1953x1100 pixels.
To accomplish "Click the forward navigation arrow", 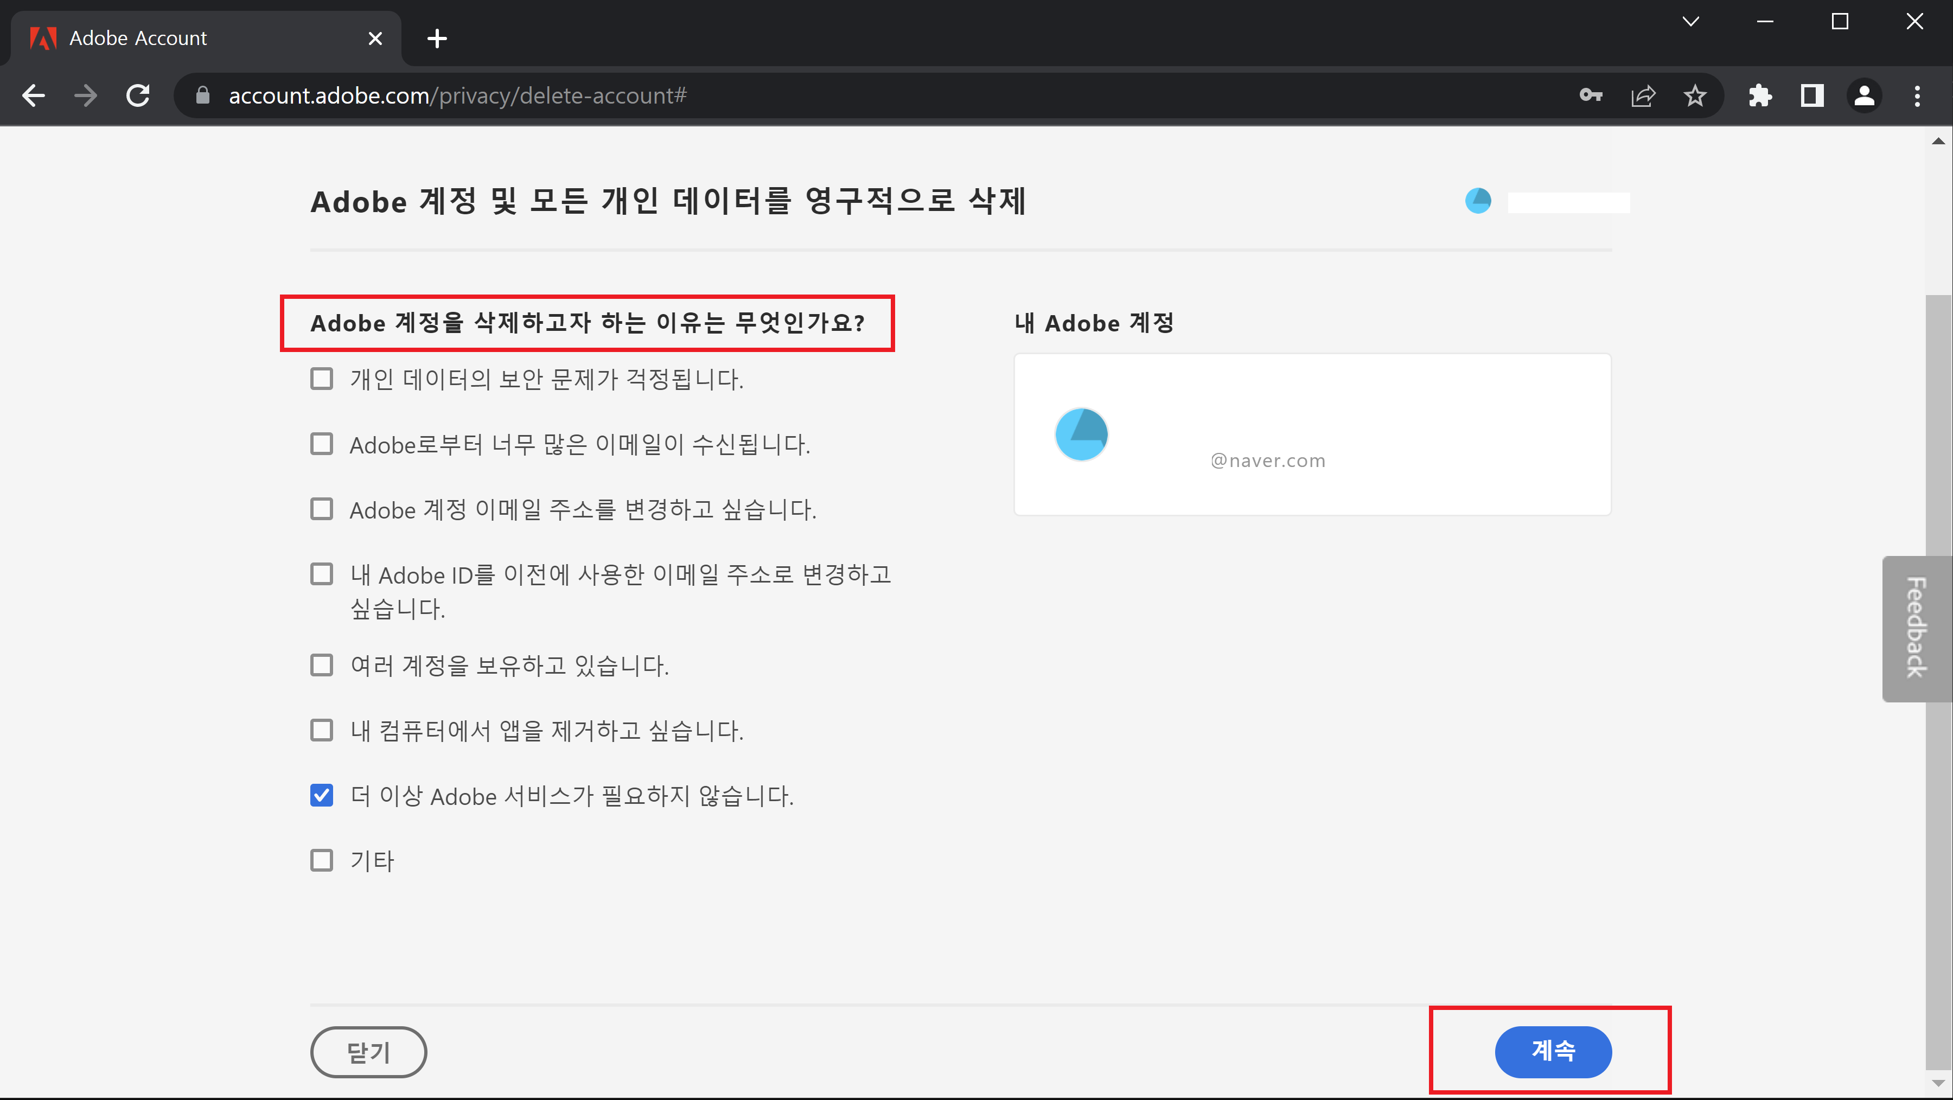I will tap(85, 95).
